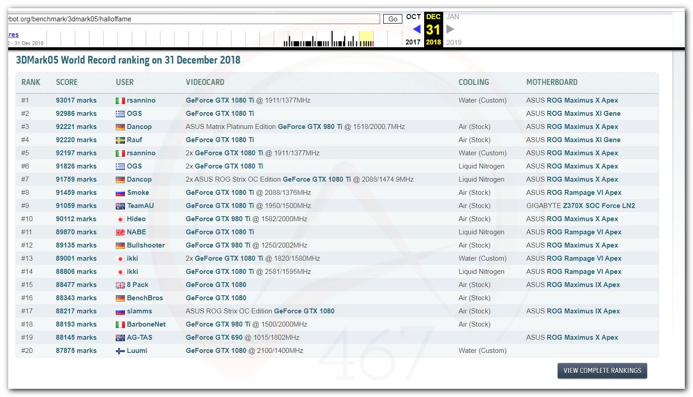Select year 2017 in capture navigator

coord(413,42)
